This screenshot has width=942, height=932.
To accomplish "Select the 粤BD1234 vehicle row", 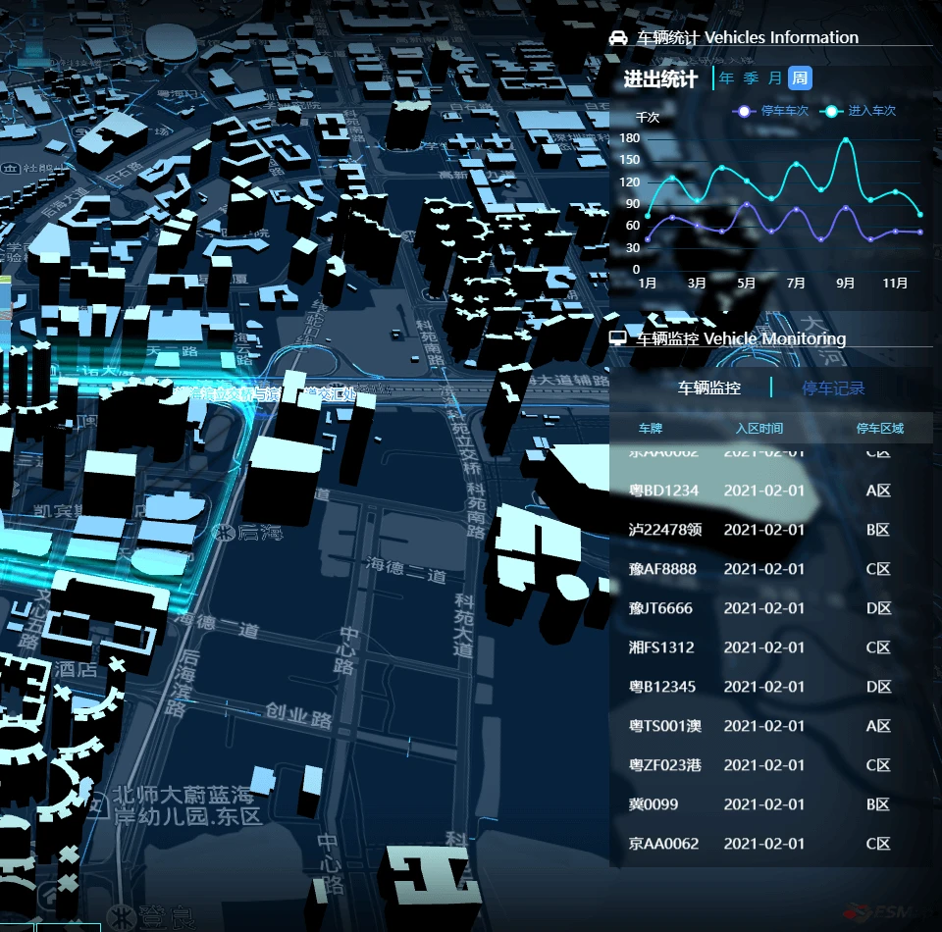I will 771,491.
